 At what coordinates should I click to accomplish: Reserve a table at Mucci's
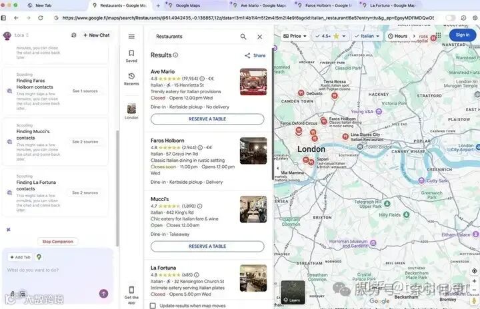tap(207, 246)
